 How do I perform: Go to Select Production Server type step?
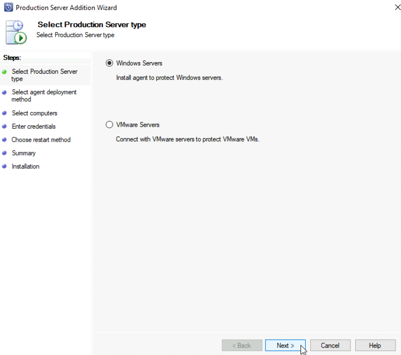coord(45,75)
